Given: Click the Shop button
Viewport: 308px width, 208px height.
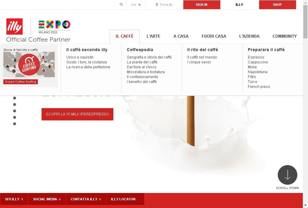Looking at the screenshot, I should coord(277,5).
